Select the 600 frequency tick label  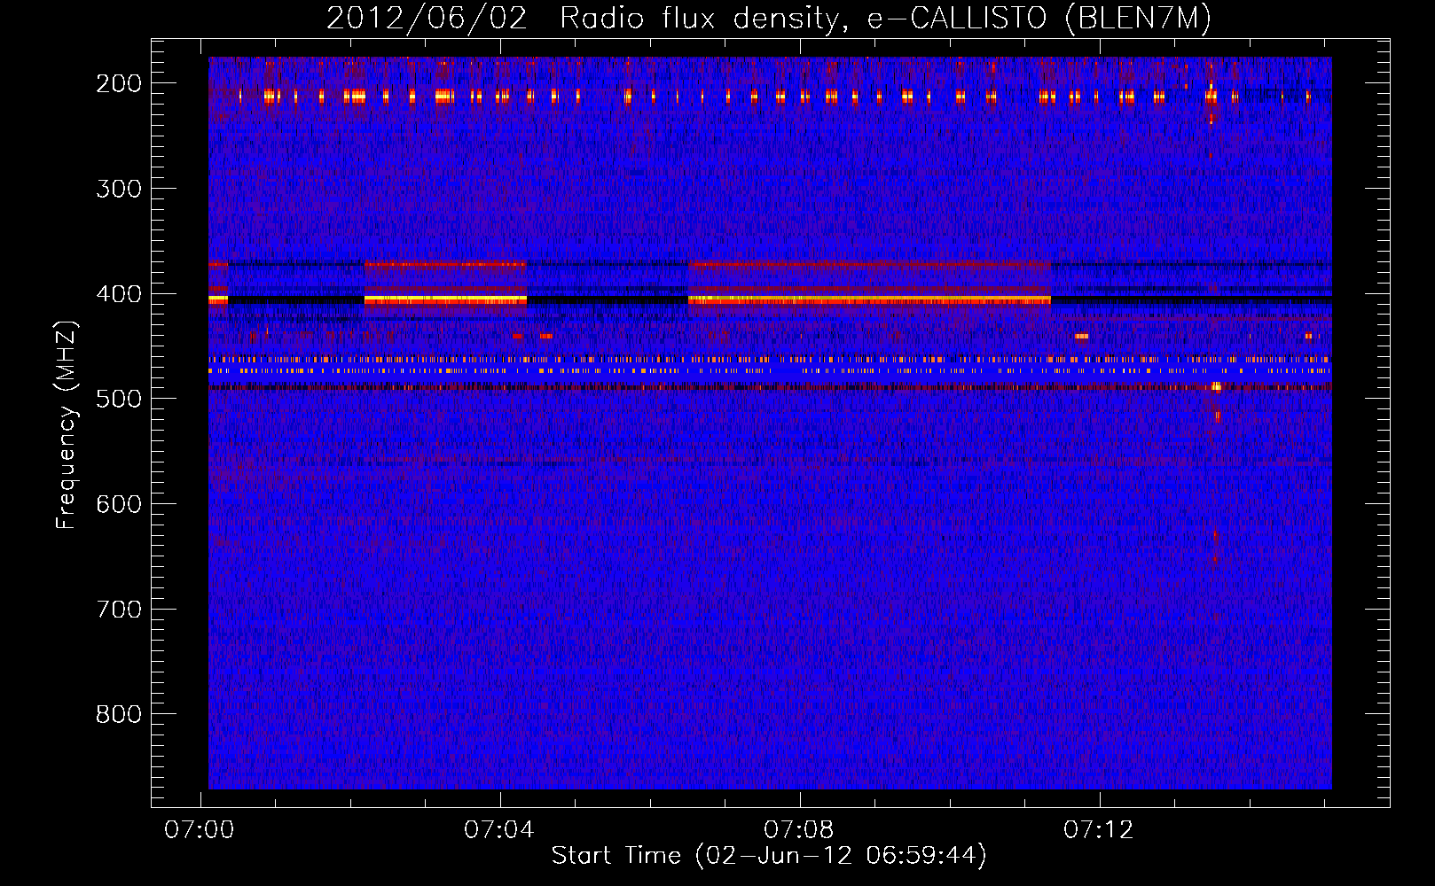coord(119,504)
